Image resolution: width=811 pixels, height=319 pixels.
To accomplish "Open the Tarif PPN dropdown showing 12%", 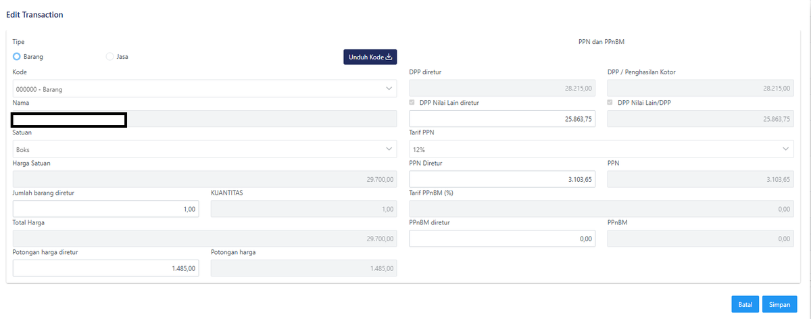I will pyautogui.click(x=601, y=149).
